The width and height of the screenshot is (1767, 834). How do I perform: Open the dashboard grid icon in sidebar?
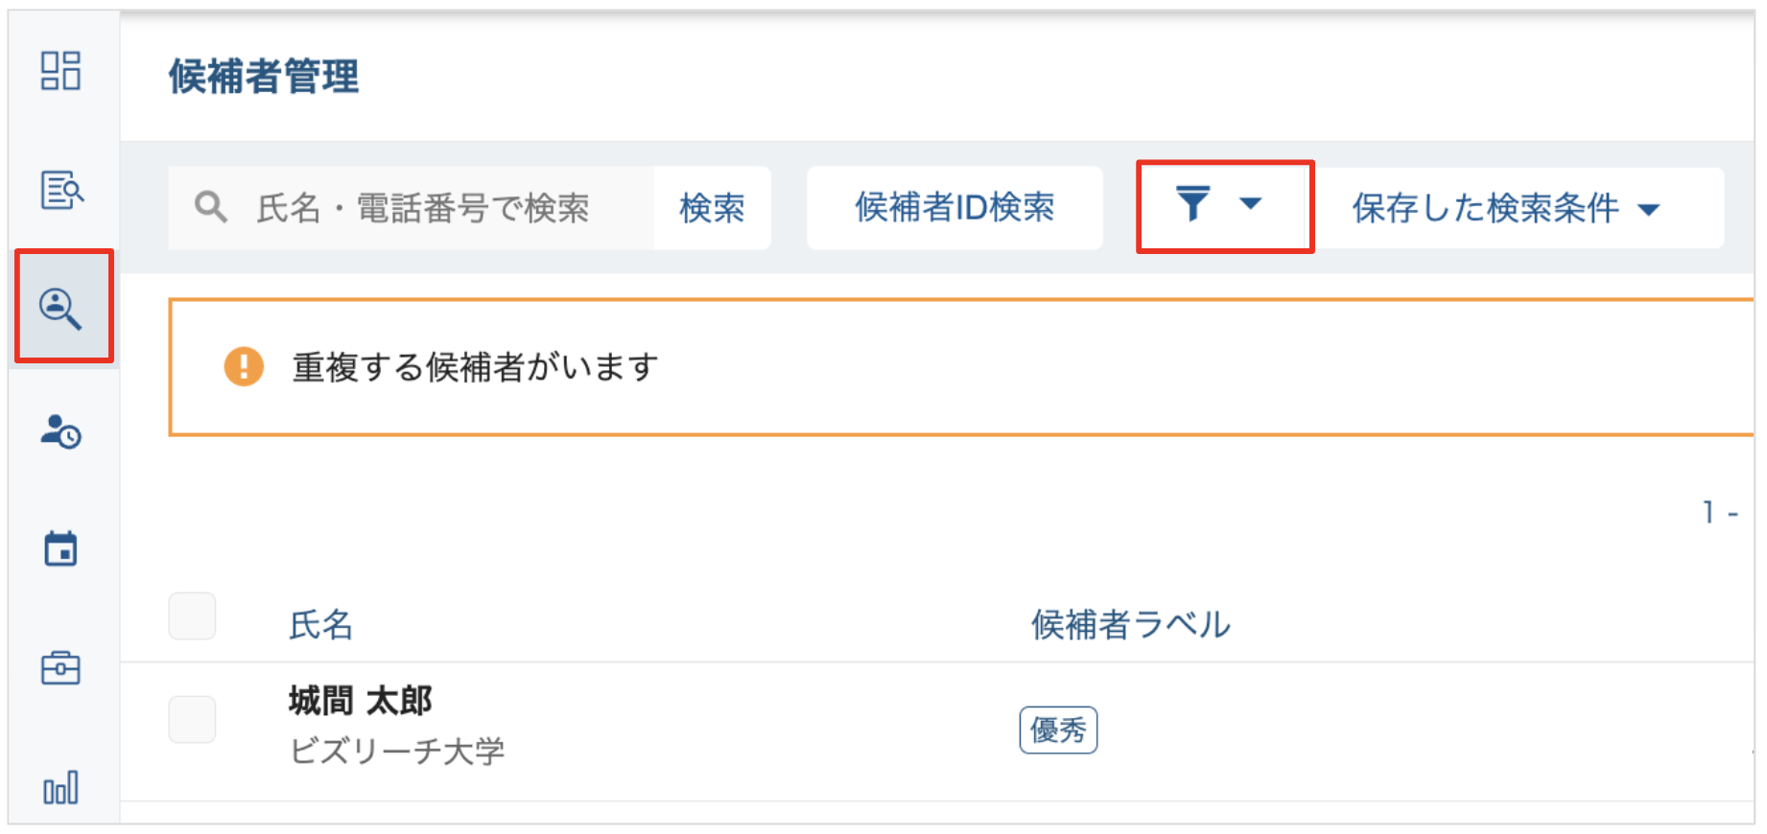pos(60,71)
